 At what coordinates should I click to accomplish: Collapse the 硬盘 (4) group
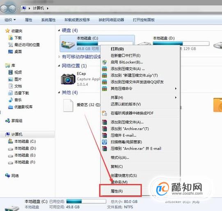[x=59, y=30]
